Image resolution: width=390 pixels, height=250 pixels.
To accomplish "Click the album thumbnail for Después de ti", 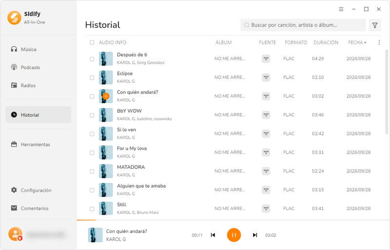I will 106,58.
